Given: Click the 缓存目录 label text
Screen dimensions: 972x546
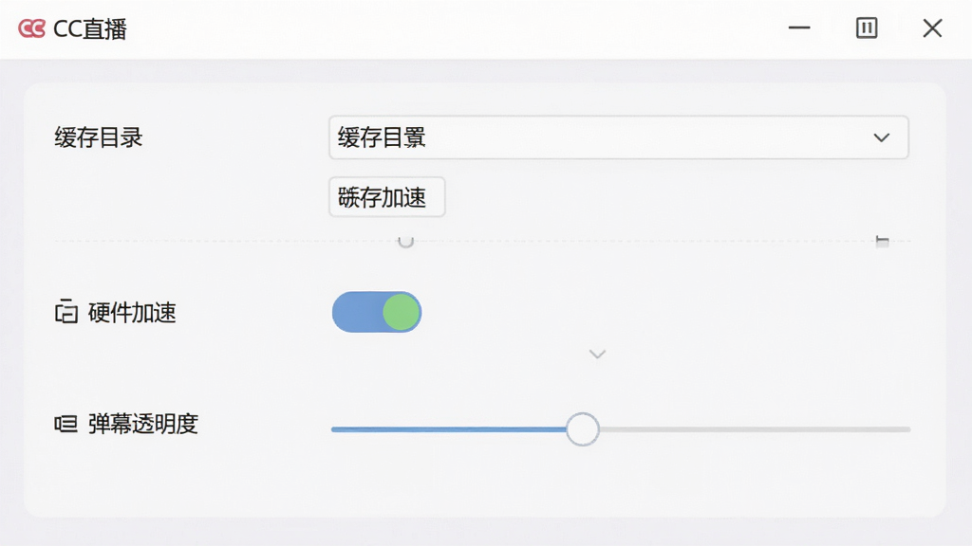Looking at the screenshot, I should [99, 137].
